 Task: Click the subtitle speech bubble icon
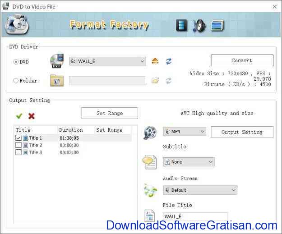[x=150, y=162]
